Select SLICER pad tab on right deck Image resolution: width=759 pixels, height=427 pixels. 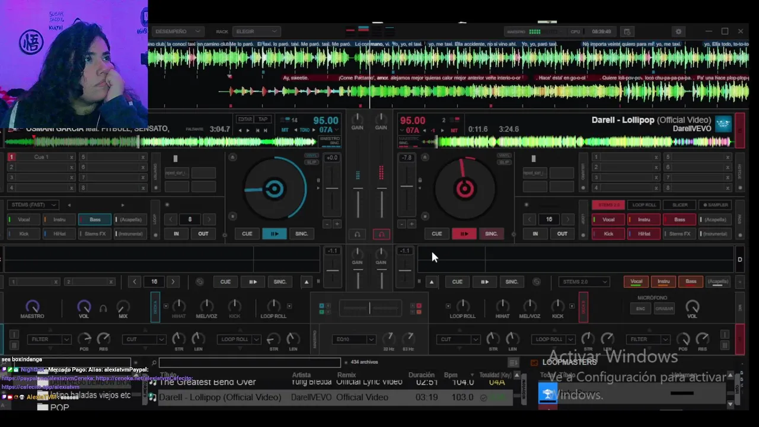[x=680, y=205]
